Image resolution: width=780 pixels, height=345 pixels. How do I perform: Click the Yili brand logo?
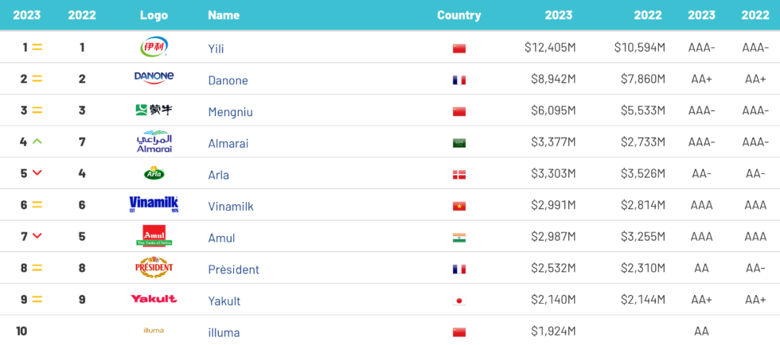coord(154,47)
